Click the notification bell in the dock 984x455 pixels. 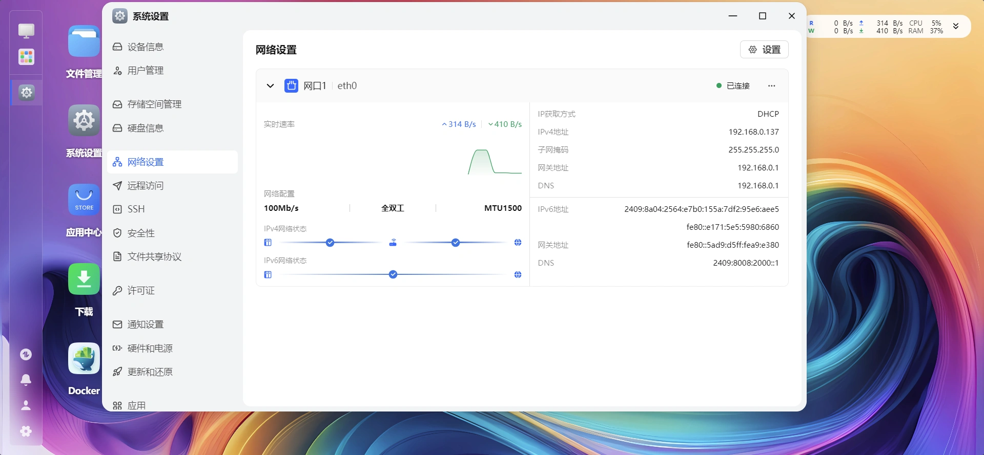(x=26, y=379)
